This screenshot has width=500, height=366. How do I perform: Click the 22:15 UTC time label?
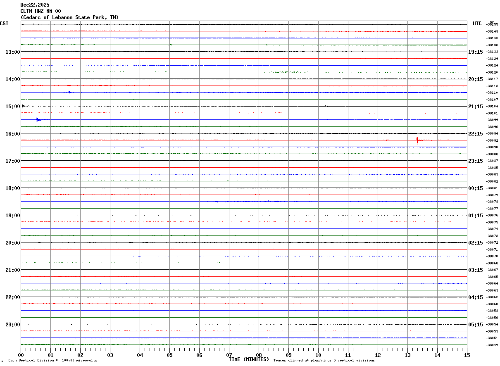[475, 133]
